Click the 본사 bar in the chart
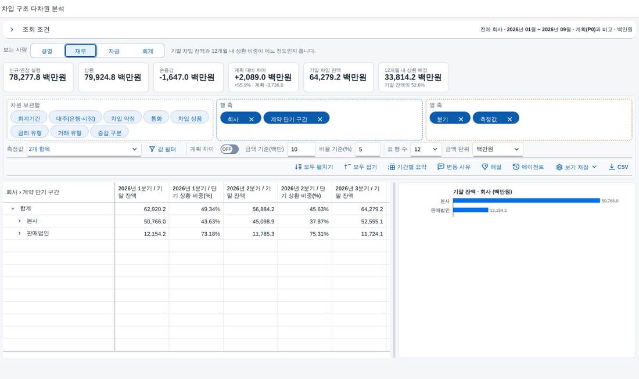The image size is (639, 379). click(526, 201)
